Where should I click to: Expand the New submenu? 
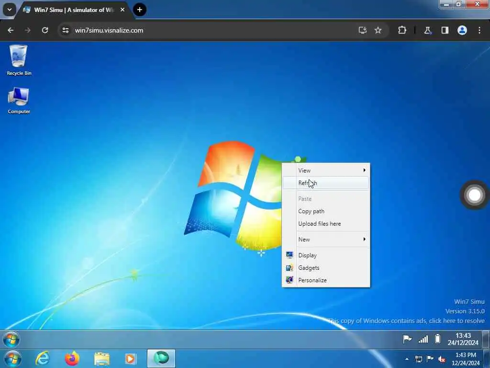[x=326, y=240]
